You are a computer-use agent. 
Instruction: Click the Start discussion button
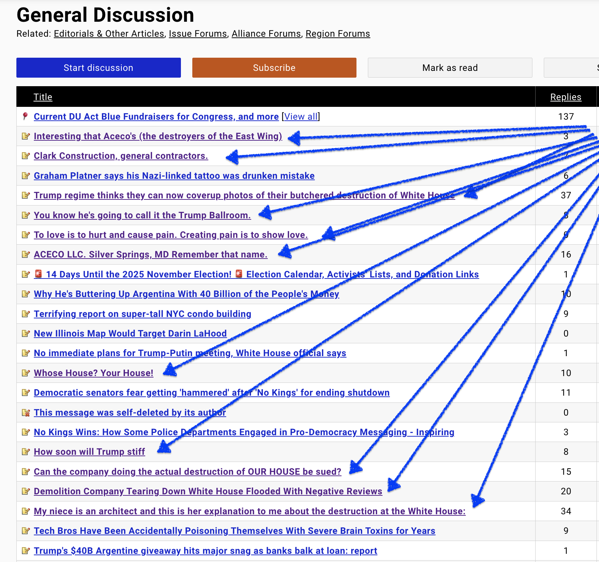(98, 68)
